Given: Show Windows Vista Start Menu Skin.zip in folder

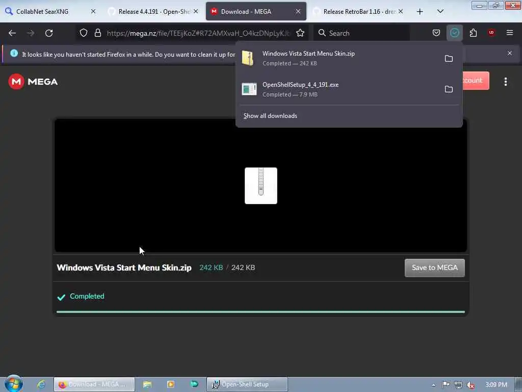Looking at the screenshot, I should [449, 58].
